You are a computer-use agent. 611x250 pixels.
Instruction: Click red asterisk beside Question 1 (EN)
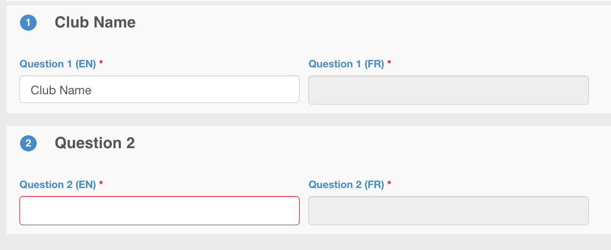(x=101, y=64)
